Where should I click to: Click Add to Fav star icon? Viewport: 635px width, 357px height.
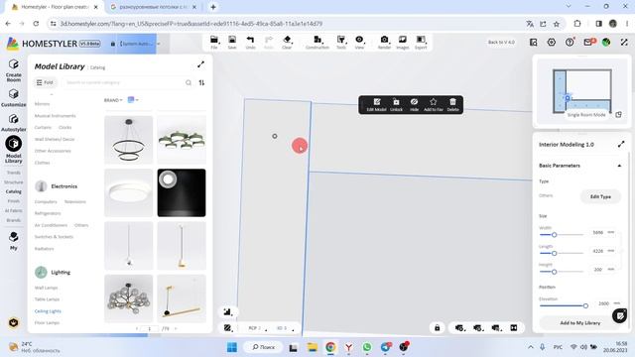[433, 105]
